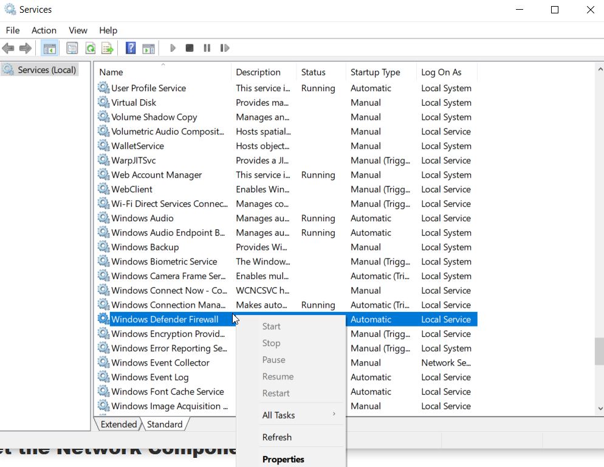Click gear icon of WarpJITSvc row

pos(103,160)
